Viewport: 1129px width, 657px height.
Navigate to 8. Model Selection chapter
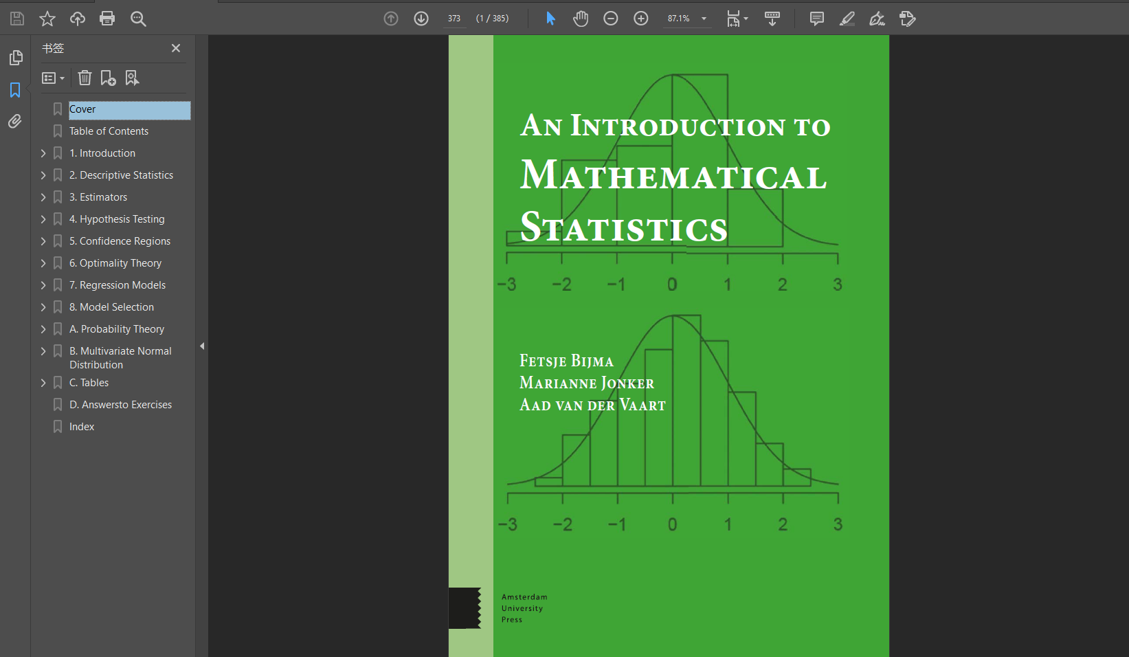pos(111,307)
